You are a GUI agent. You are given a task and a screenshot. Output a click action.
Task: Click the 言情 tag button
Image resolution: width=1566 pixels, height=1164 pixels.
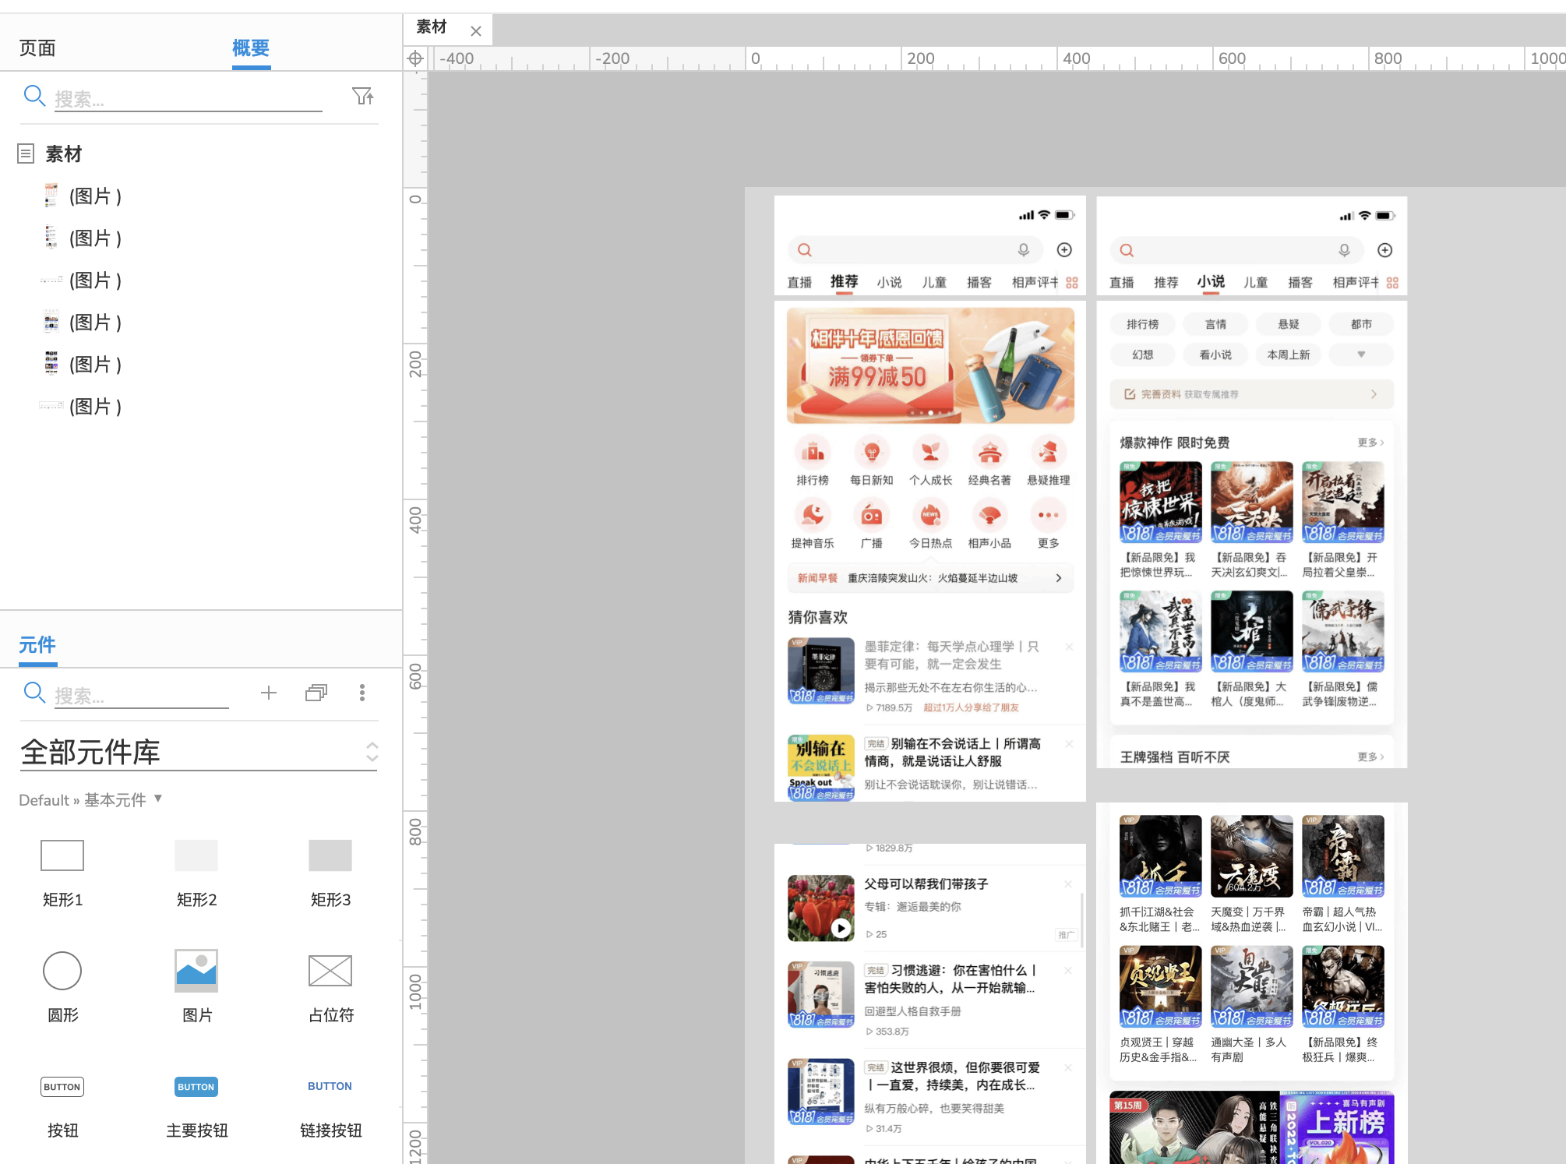(1215, 324)
